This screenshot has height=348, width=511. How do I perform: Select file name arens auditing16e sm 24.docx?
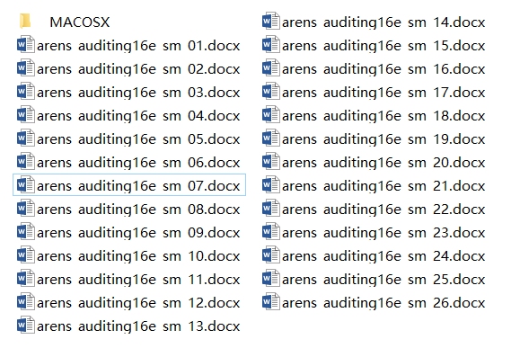pyautogui.click(x=383, y=256)
